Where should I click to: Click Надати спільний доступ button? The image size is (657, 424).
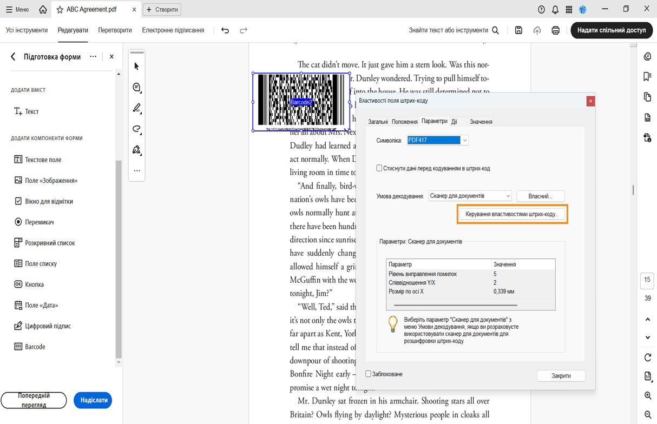[611, 30]
